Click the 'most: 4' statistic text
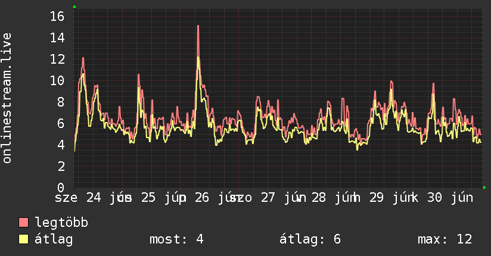This screenshot has width=491, height=256. pyautogui.click(x=176, y=239)
